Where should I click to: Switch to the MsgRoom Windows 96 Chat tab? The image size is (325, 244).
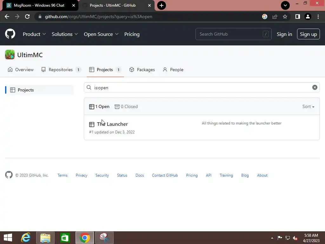tap(39, 5)
